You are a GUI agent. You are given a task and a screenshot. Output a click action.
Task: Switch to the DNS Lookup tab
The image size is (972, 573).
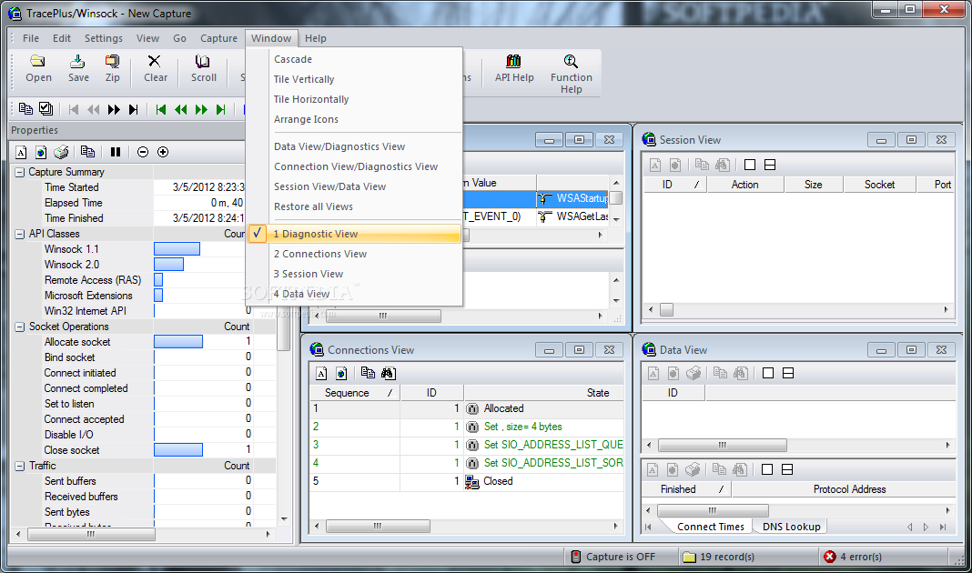(791, 527)
